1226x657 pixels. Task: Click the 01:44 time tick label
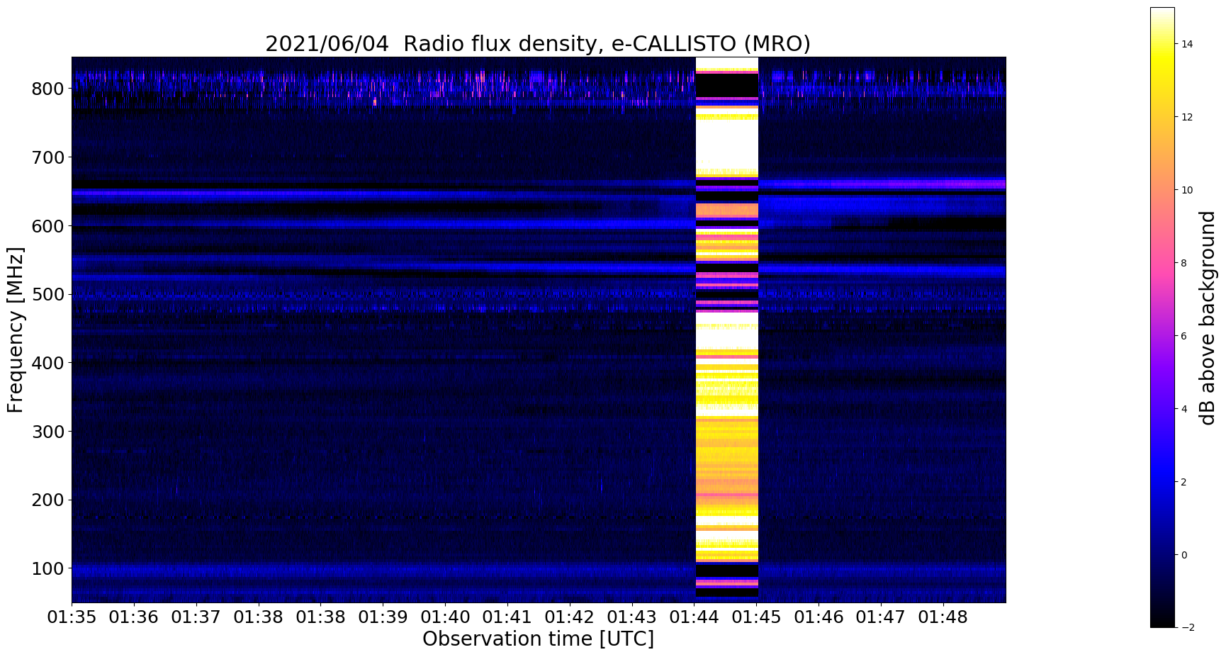click(x=694, y=617)
